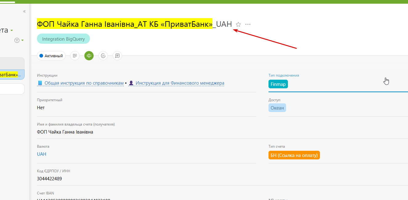Screen dimensions: 408x200
Task: Click the БН (Ссылка на оплату) account type
Action: click(x=294, y=155)
